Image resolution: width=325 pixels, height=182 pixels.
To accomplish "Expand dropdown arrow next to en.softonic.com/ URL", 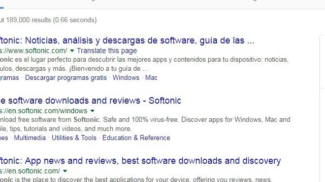I will pyautogui.click(x=65, y=171).
